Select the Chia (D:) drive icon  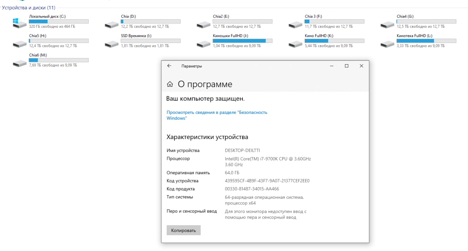pos(112,25)
